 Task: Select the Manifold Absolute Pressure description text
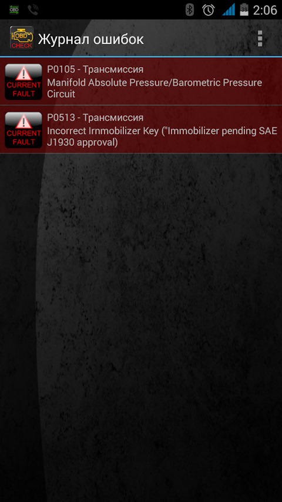click(155, 88)
